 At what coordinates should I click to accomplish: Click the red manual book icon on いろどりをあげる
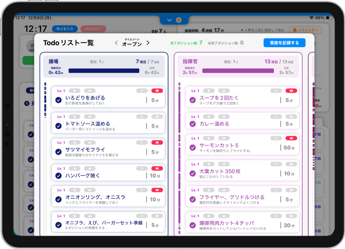[157, 91]
